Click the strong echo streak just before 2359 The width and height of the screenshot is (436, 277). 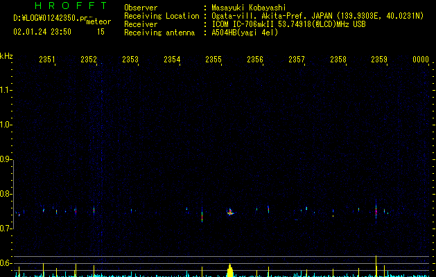pyautogui.click(x=376, y=212)
